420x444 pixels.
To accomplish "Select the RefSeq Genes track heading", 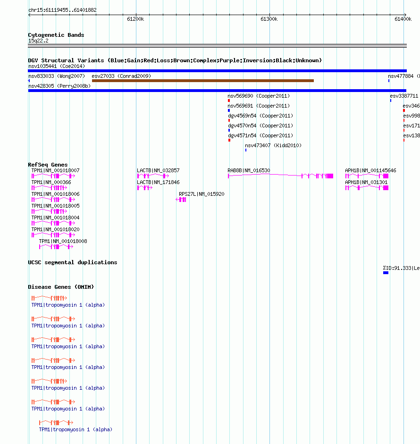I will pyautogui.click(x=48, y=165).
